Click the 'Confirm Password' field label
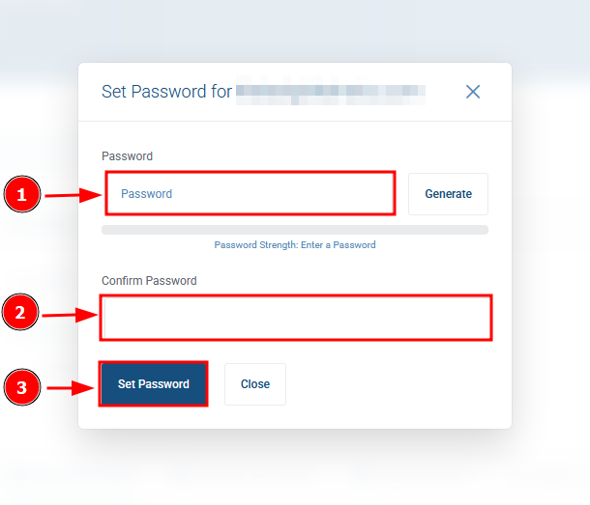590x505 pixels. tap(149, 281)
